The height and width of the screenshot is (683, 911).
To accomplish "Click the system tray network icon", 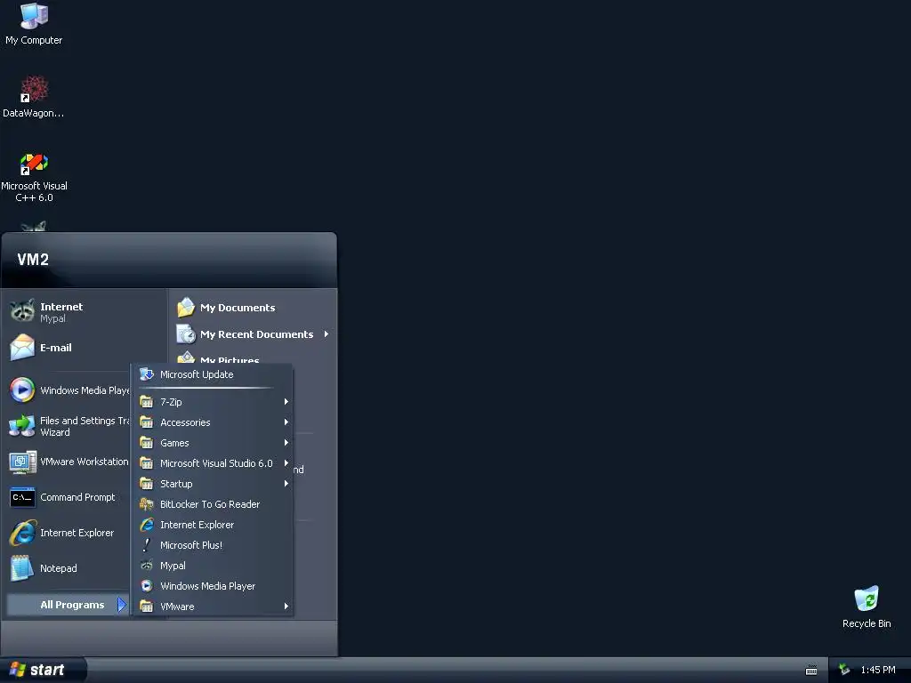I will (x=844, y=670).
